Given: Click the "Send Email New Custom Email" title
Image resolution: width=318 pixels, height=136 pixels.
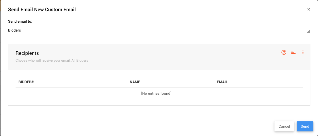Looking at the screenshot, I should click(x=42, y=10).
